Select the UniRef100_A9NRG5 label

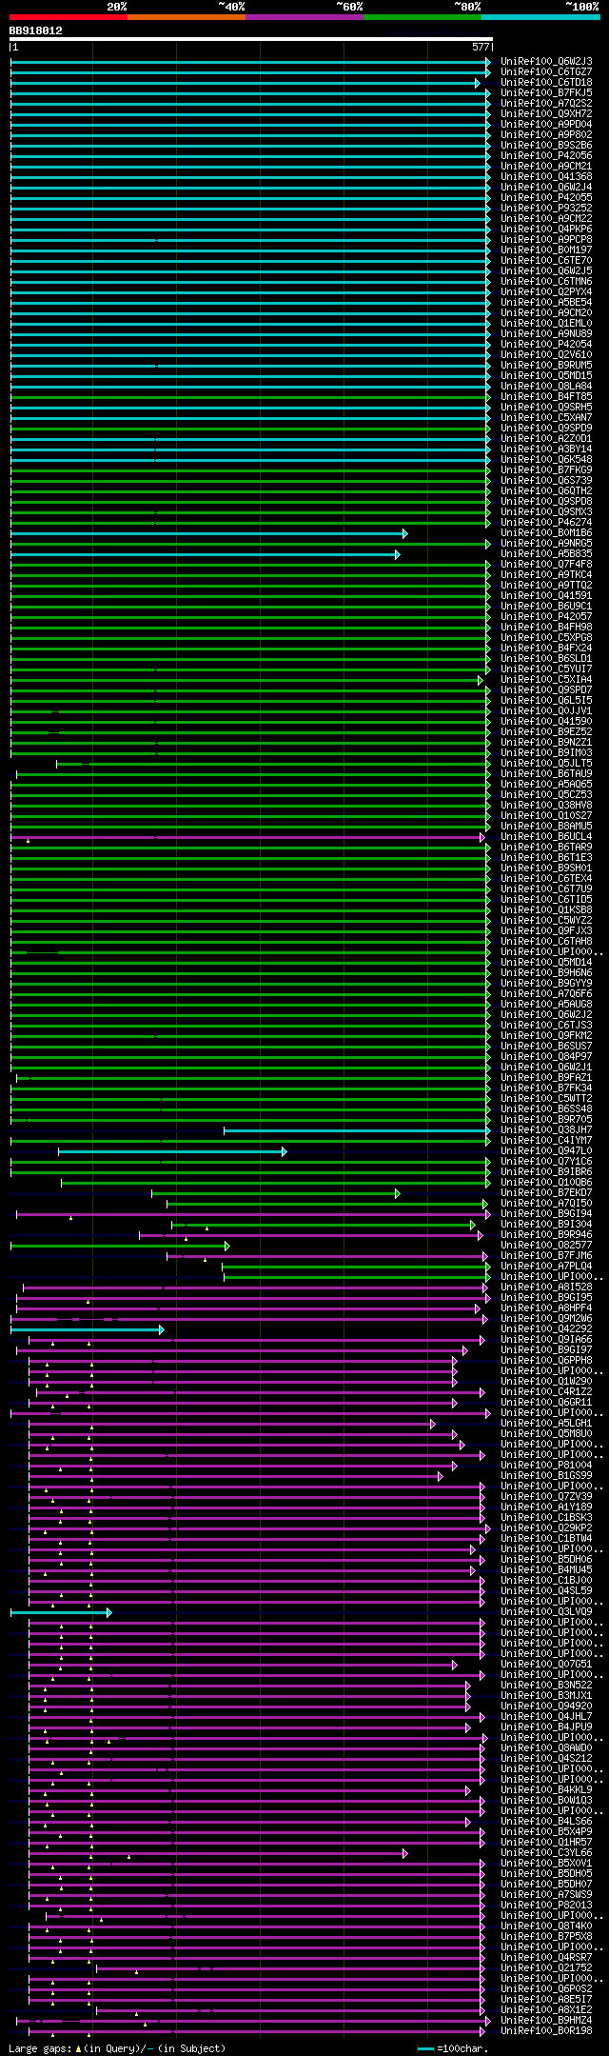(x=546, y=543)
